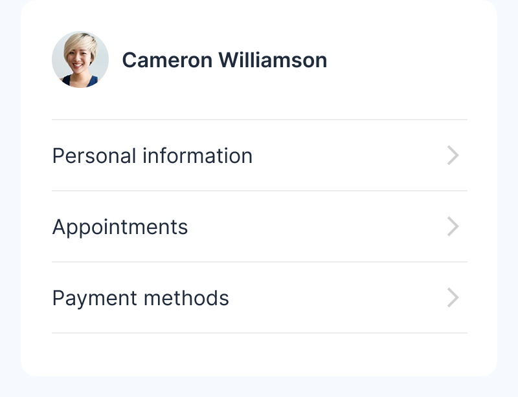Open the Personal information menu item

click(x=152, y=156)
